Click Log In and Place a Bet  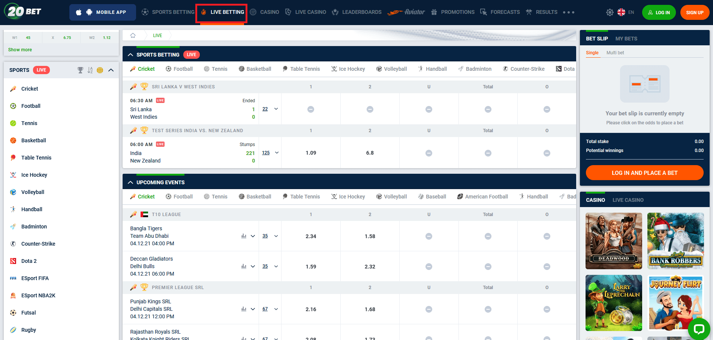[644, 173]
